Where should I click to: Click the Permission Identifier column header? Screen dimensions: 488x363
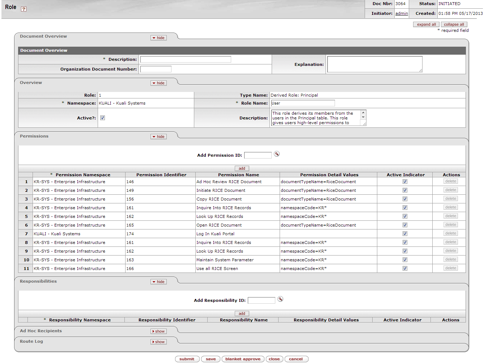161,175
